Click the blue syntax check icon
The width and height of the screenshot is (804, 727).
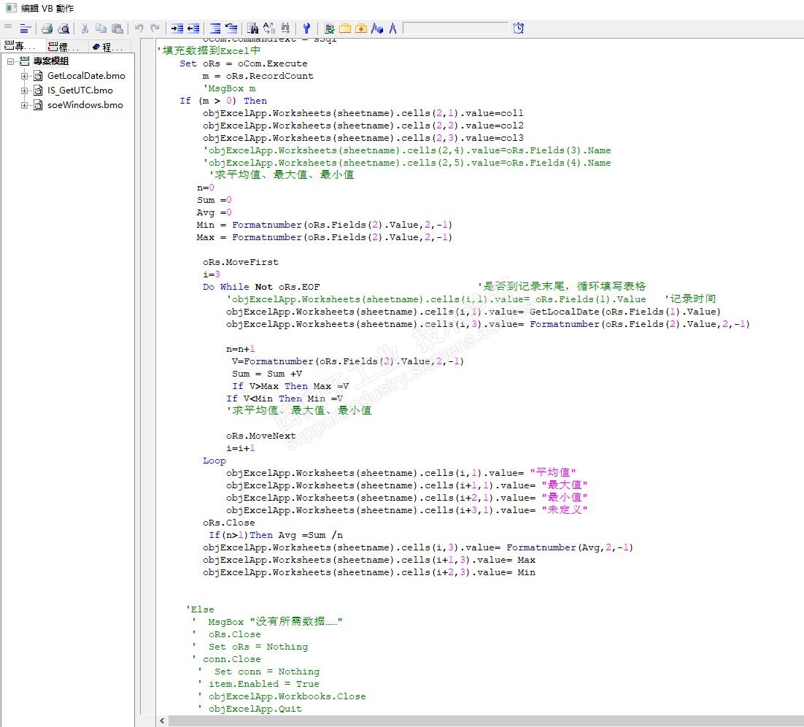pos(306,28)
